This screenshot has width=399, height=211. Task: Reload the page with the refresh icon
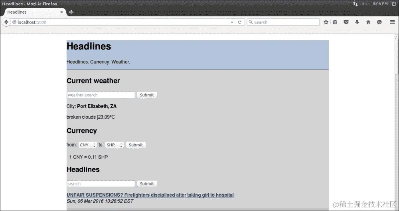point(239,22)
